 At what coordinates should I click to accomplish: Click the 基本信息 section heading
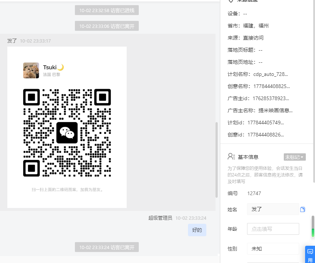point(248,157)
